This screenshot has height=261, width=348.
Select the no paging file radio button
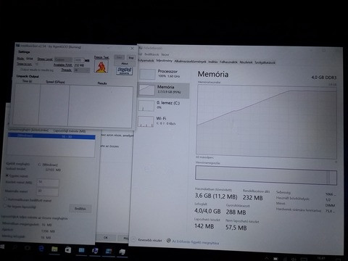point(4,206)
